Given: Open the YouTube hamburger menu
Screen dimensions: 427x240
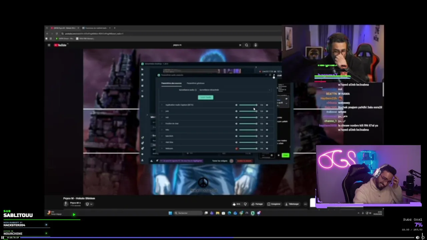Looking at the screenshot, I should (x=49, y=45).
